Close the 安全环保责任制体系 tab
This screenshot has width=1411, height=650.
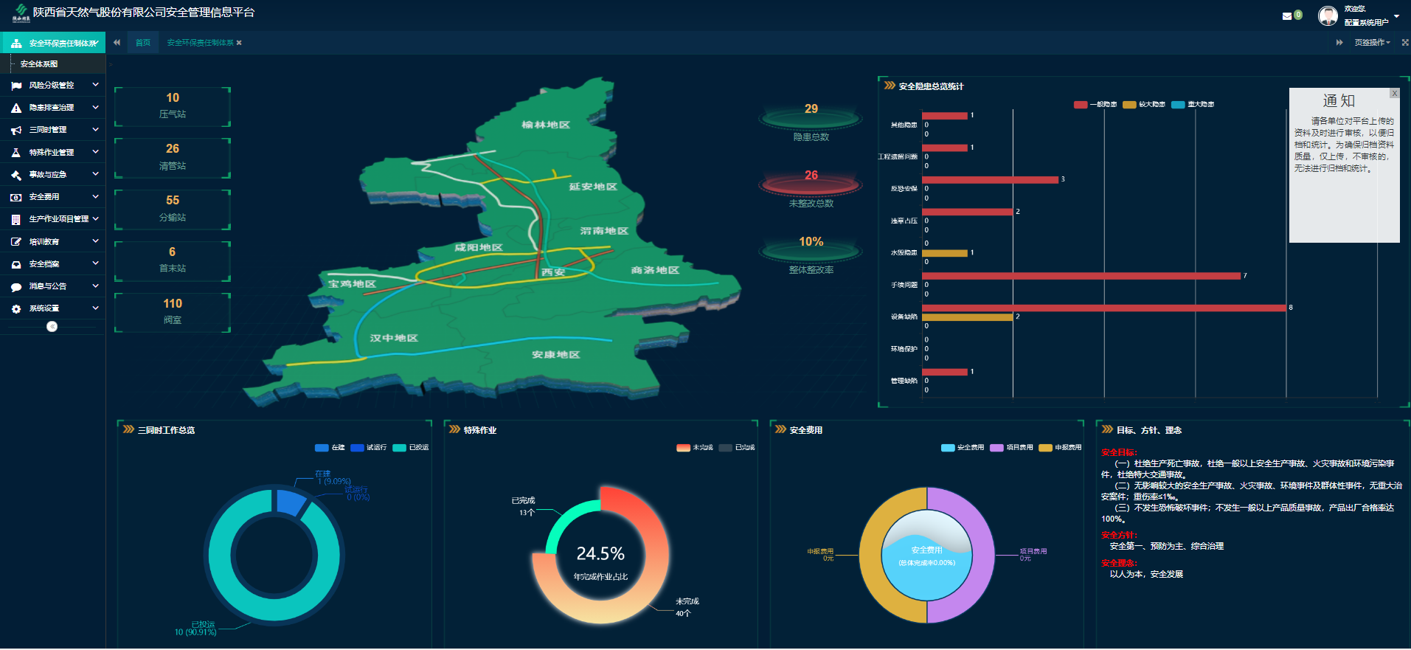[239, 43]
